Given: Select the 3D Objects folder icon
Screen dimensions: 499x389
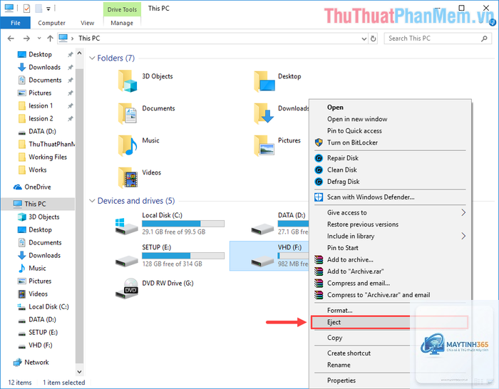Looking at the screenshot, I should (x=128, y=81).
